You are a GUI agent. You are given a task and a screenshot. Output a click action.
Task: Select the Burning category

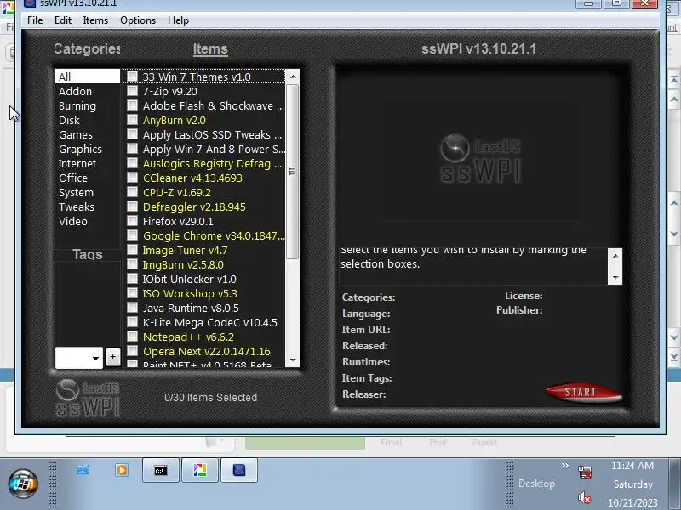pos(88,105)
